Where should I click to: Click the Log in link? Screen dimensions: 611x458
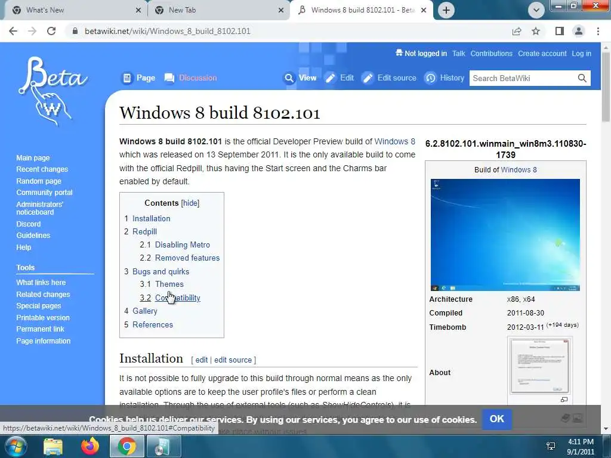(581, 54)
